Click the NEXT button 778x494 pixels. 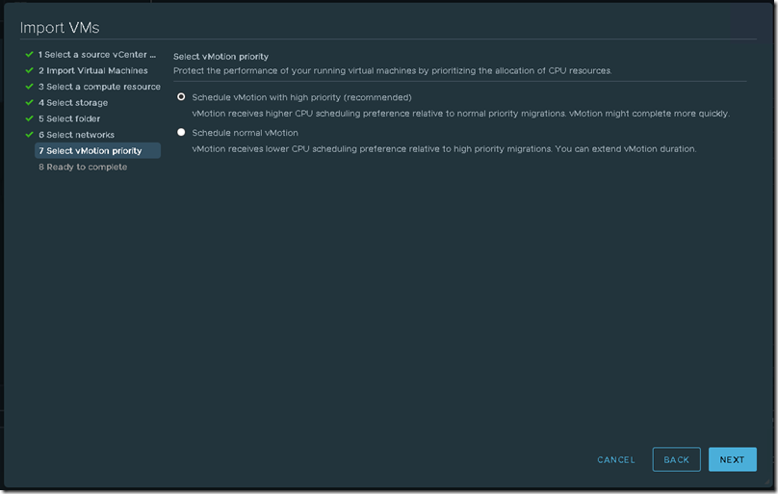coord(733,459)
